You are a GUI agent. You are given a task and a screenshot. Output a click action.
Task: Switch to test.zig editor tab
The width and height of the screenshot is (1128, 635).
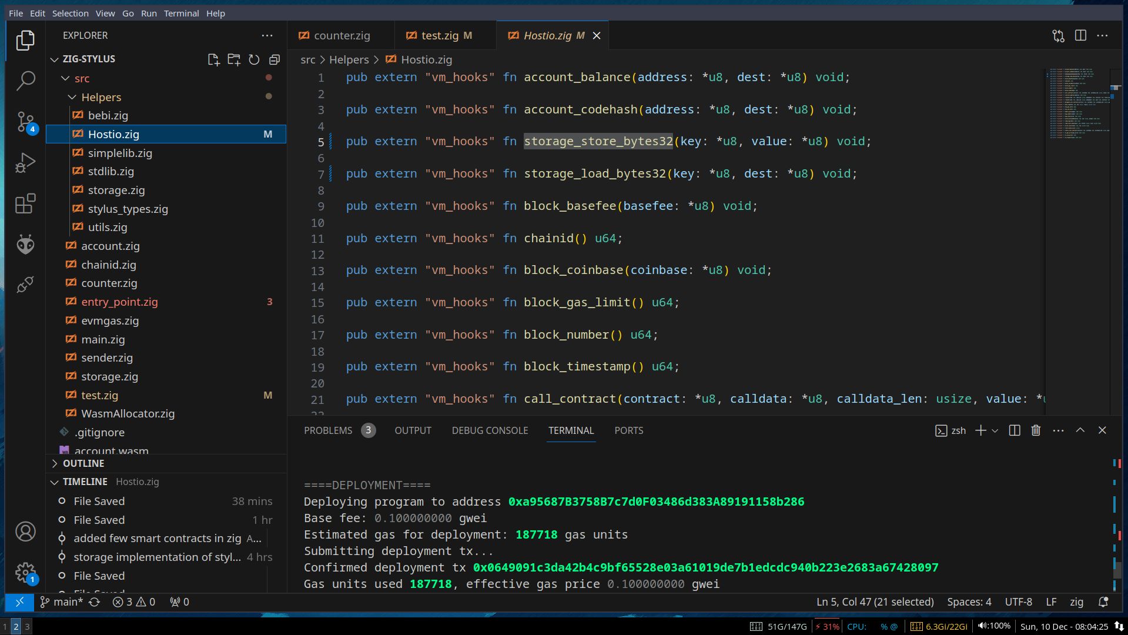tap(446, 36)
